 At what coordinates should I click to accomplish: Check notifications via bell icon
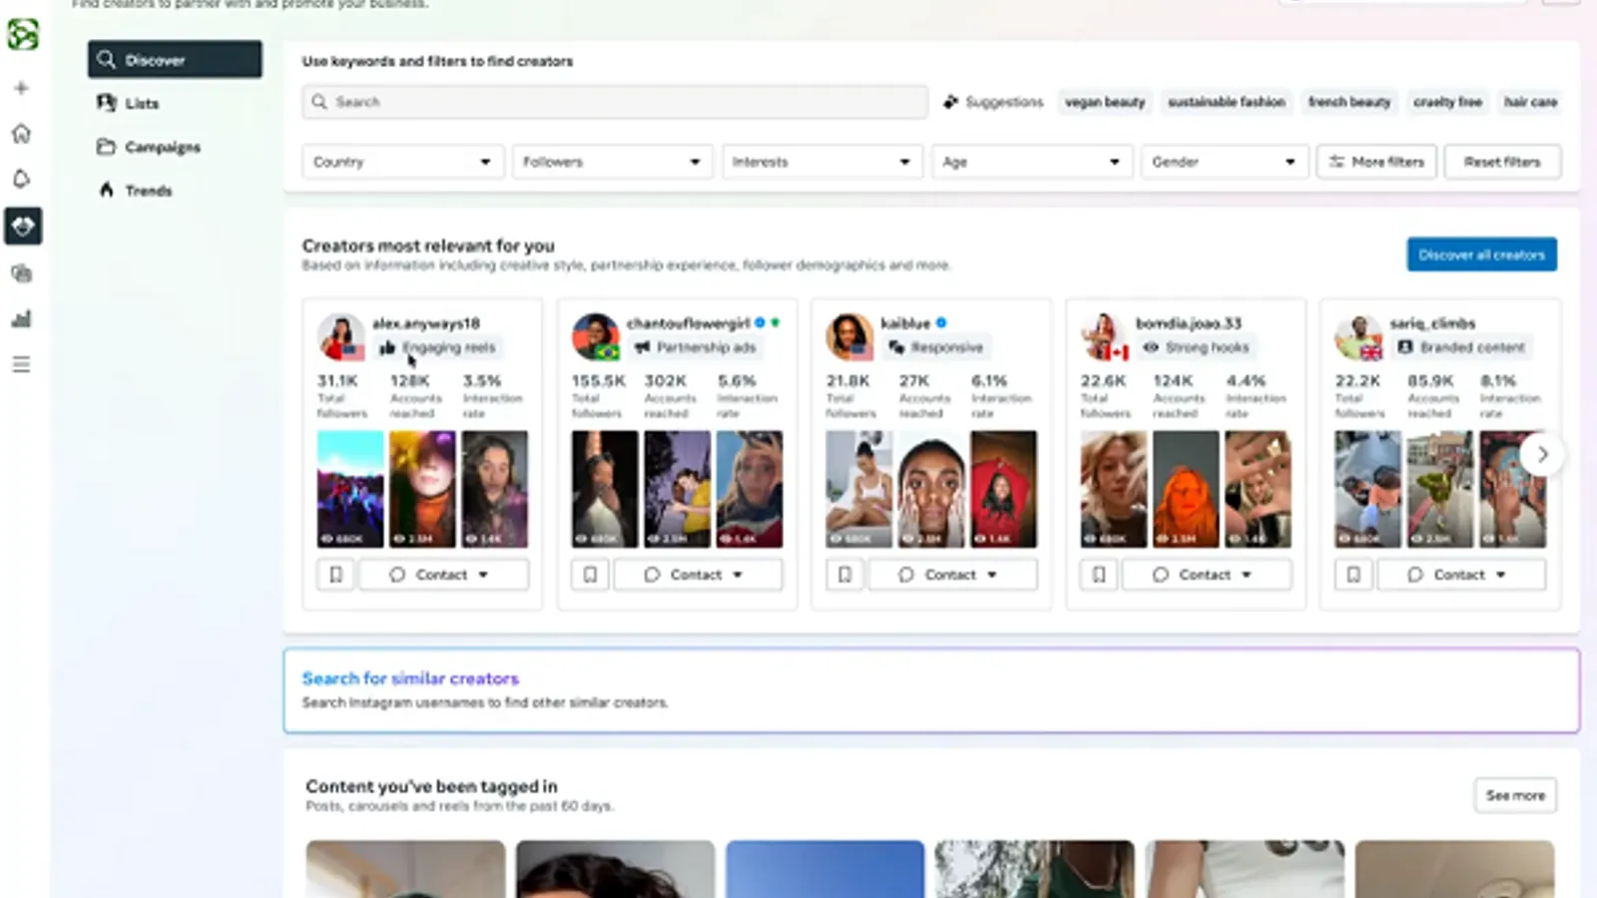tap(21, 178)
